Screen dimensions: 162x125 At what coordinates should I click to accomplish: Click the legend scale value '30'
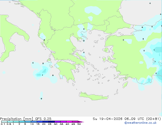(x=55, y=124)
